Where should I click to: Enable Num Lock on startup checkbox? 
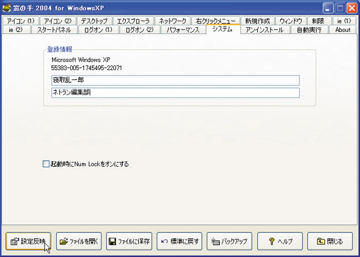coord(46,164)
